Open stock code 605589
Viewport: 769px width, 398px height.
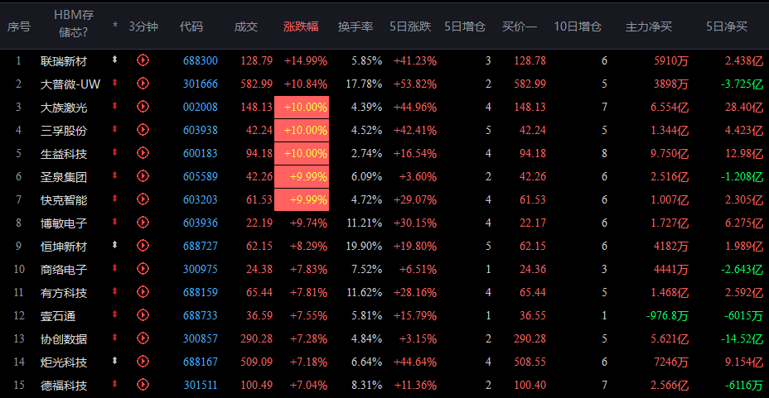pyautogui.click(x=200, y=176)
